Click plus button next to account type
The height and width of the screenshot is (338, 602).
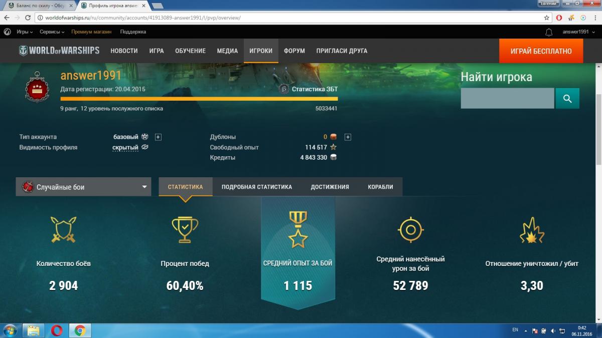click(158, 137)
